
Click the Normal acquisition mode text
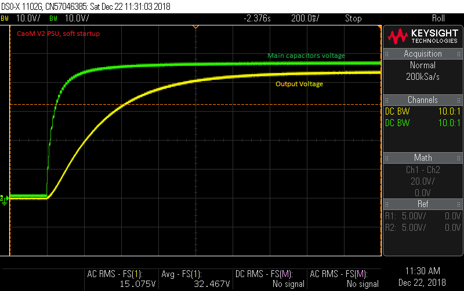pyautogui.click(x=423, y=65)
